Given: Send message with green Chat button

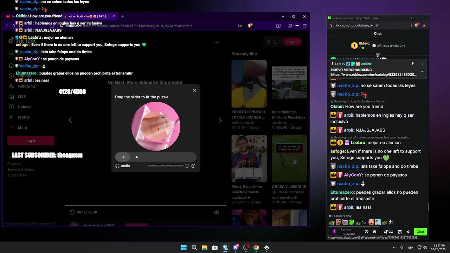Looking at the screenshot, I should 420,232.
